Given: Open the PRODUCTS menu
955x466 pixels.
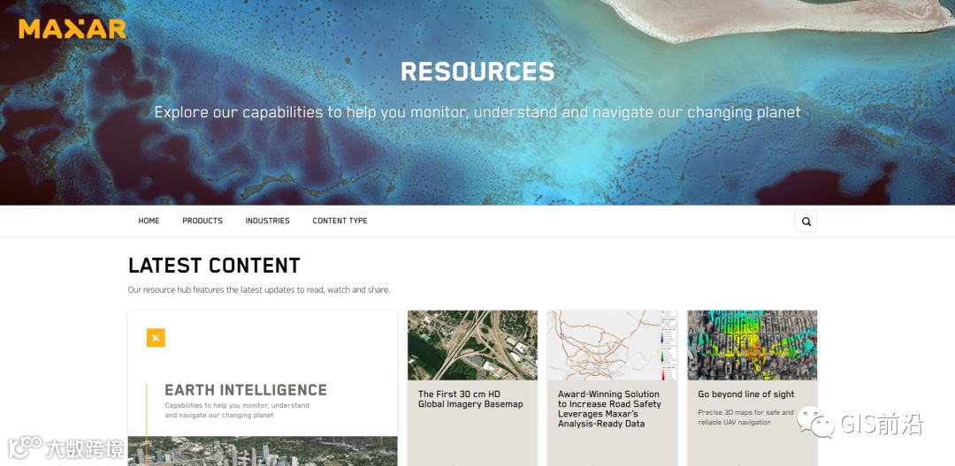Looking at the screenshot, I should pos(202,221).
